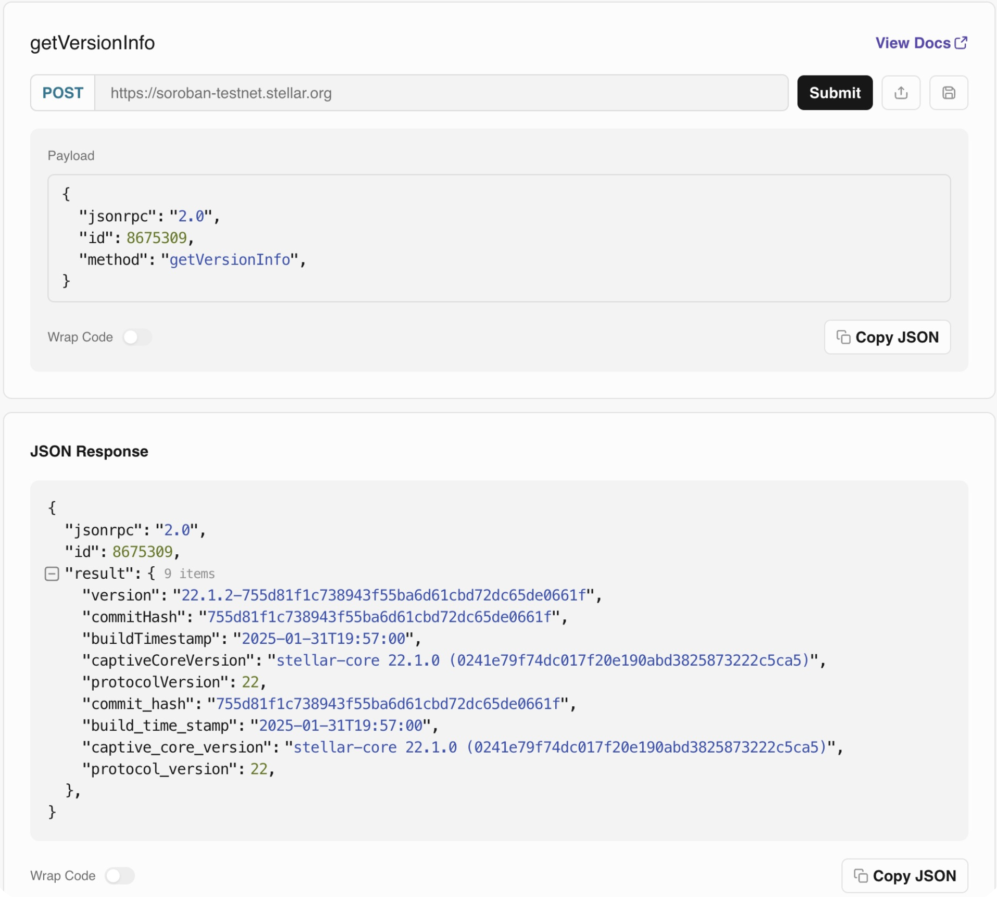
Task: Click the commitHash value string
Action: [x=379, y=617]
